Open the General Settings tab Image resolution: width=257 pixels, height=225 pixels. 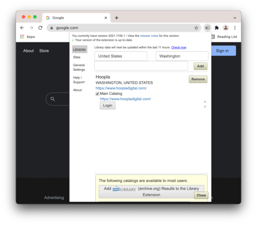(79, 67)
